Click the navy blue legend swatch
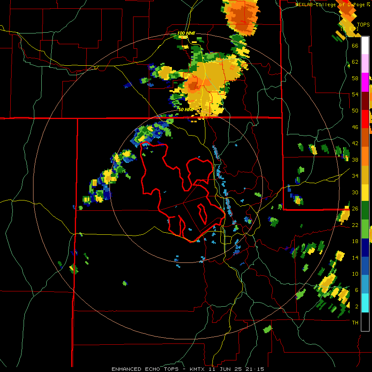 [365, 248]
